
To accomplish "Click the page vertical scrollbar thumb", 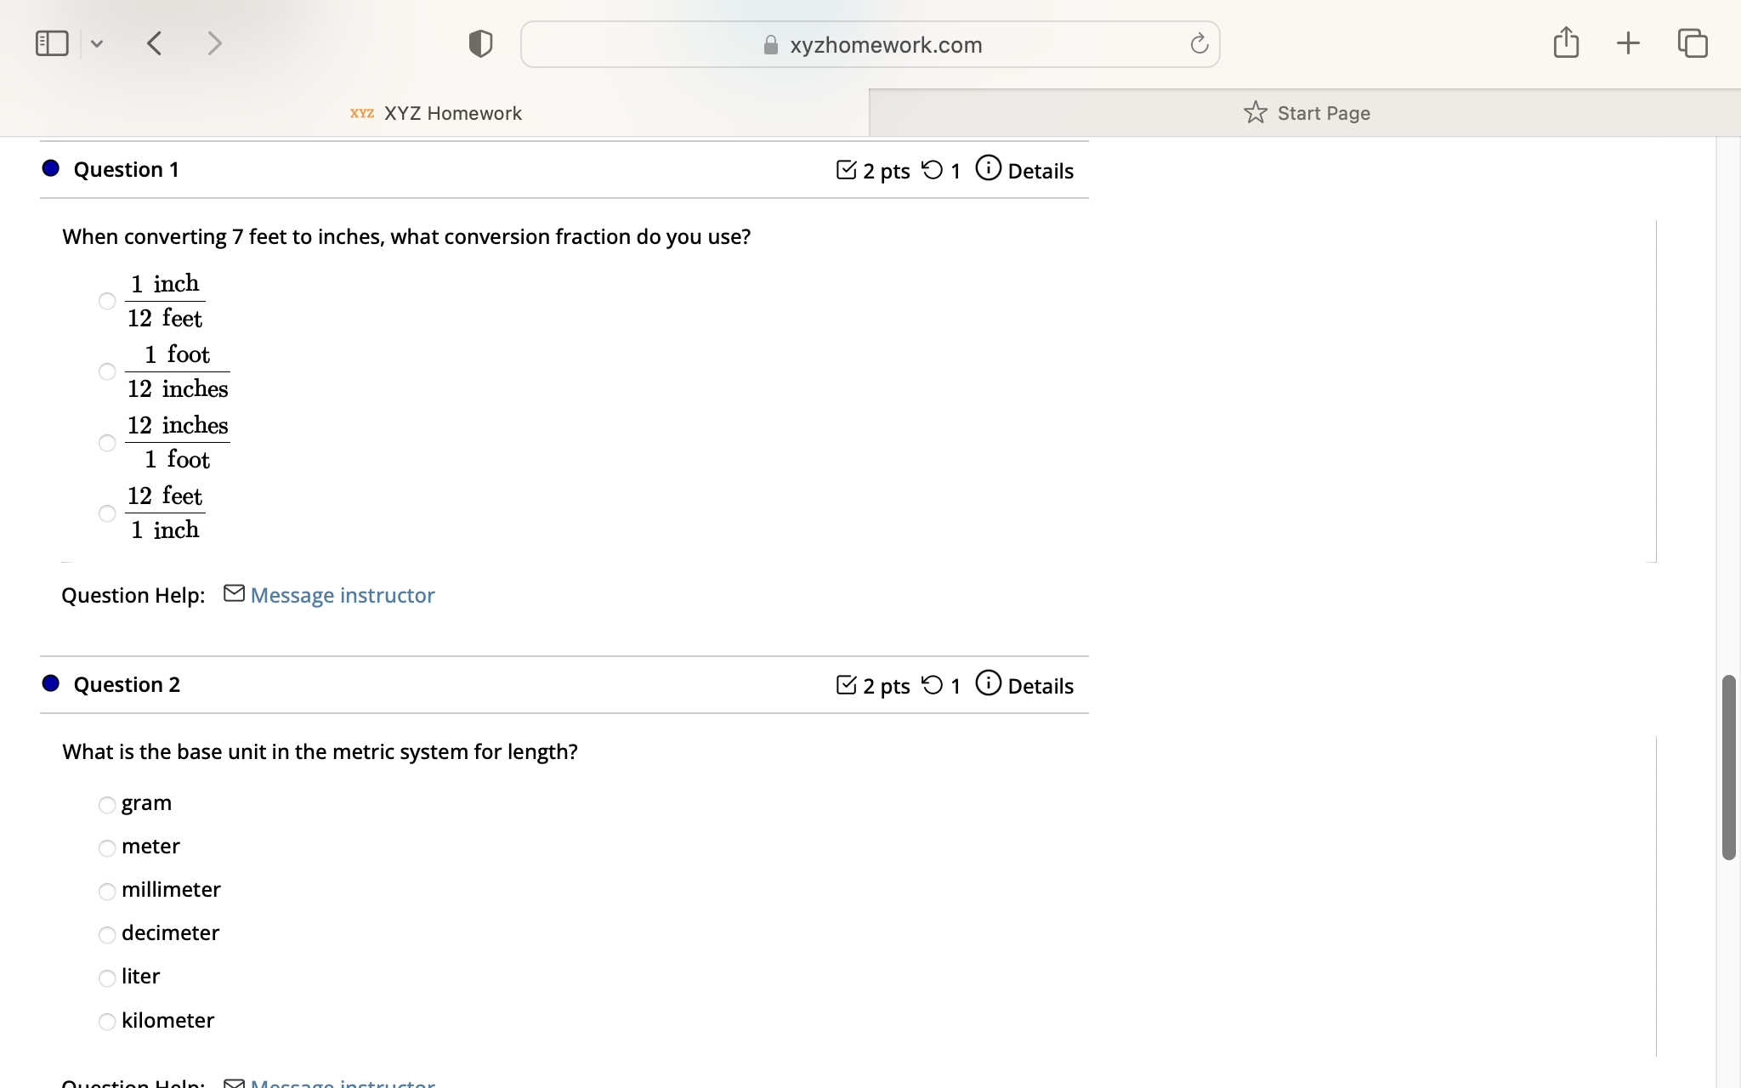I will [x=1728, y=767].
